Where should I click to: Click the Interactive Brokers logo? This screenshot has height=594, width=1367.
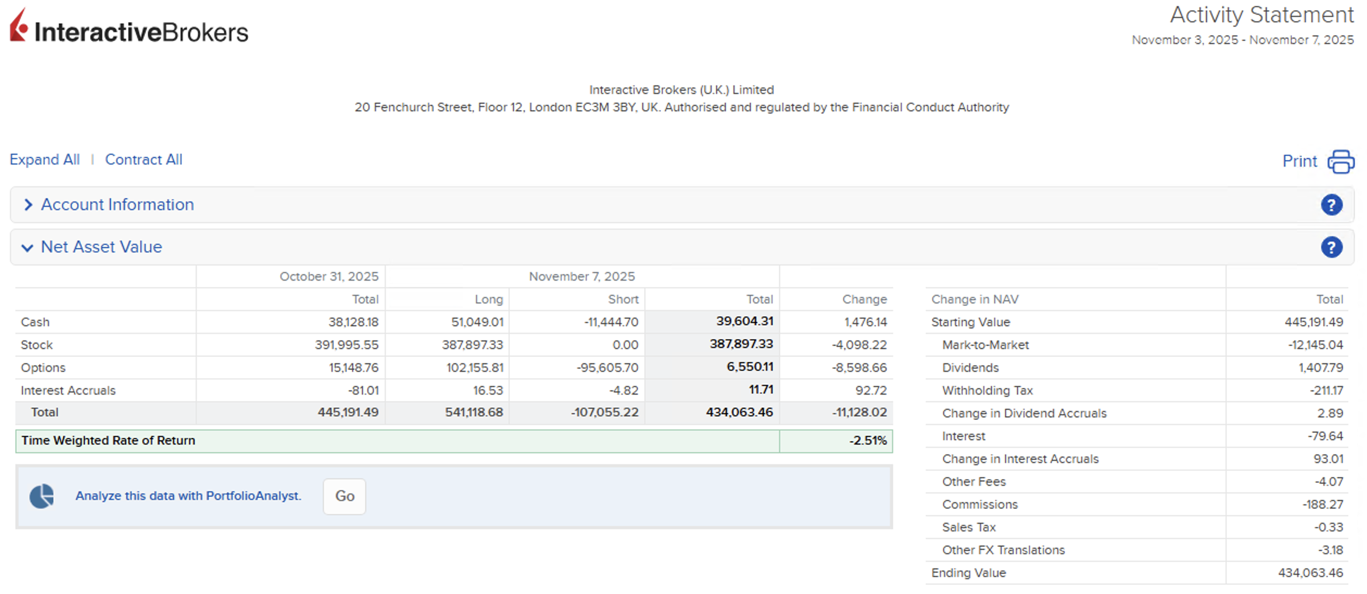129,27
